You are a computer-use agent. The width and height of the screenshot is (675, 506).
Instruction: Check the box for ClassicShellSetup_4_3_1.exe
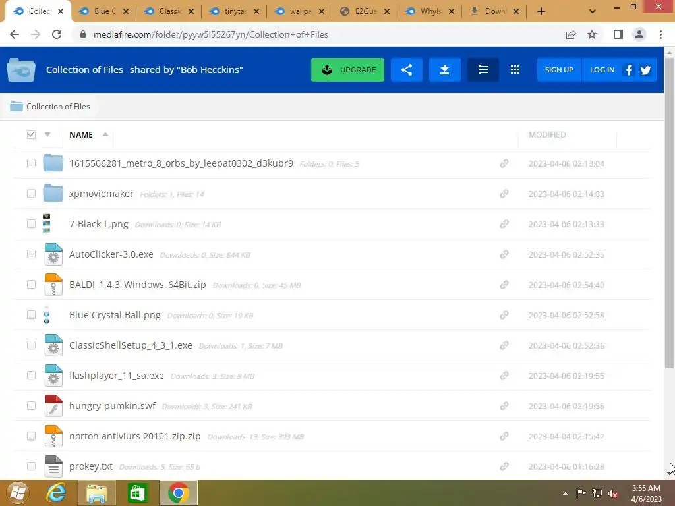point(31,345)
